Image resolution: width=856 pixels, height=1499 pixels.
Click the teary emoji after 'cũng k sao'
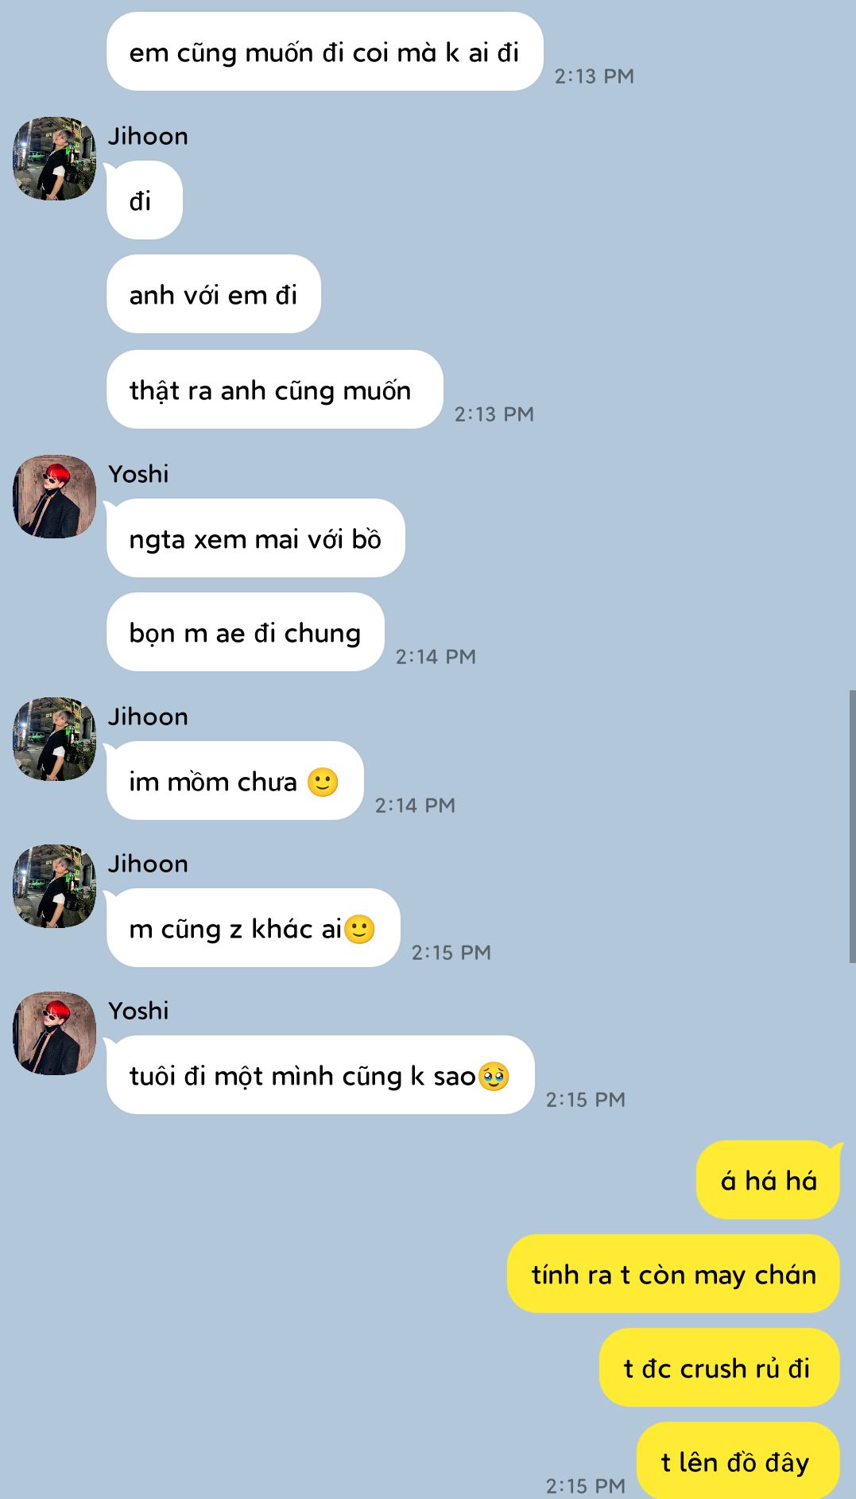pos(494,1076)
